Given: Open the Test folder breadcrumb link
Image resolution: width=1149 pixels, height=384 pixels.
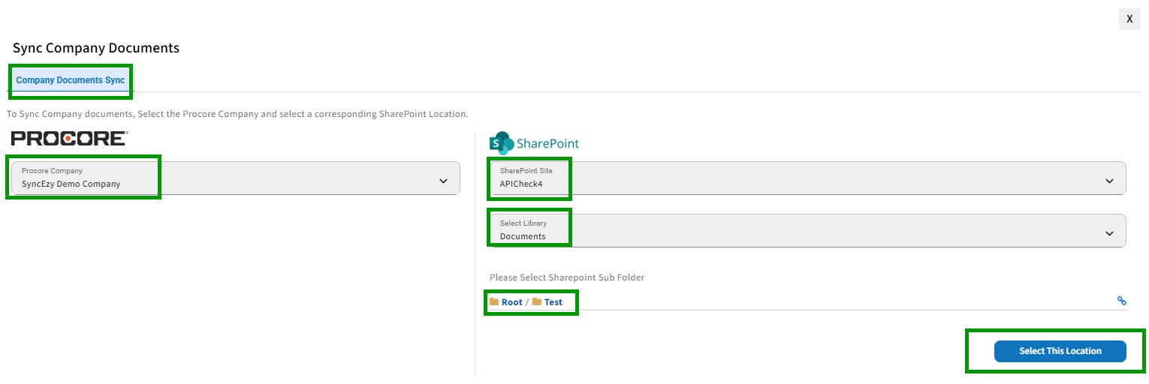Looking at the screenshot, I should click(553, 302).
